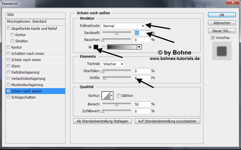Click the Deckkraft opacity slider
The height and width of the screenshot is (150, 241).
117,33
